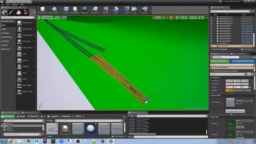Screen dimensions: 256x144
Task: Open the TS_Points static mesh dropdown
Action: 244,101
